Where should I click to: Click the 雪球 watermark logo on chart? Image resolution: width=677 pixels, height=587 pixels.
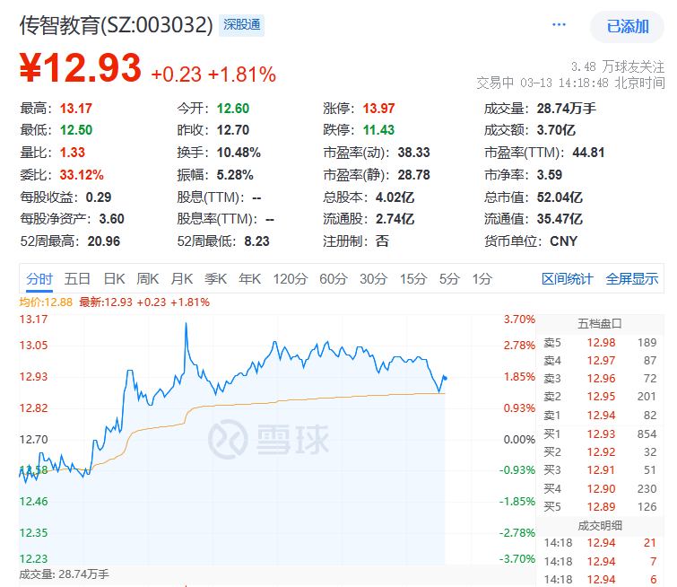pos(269,437)
